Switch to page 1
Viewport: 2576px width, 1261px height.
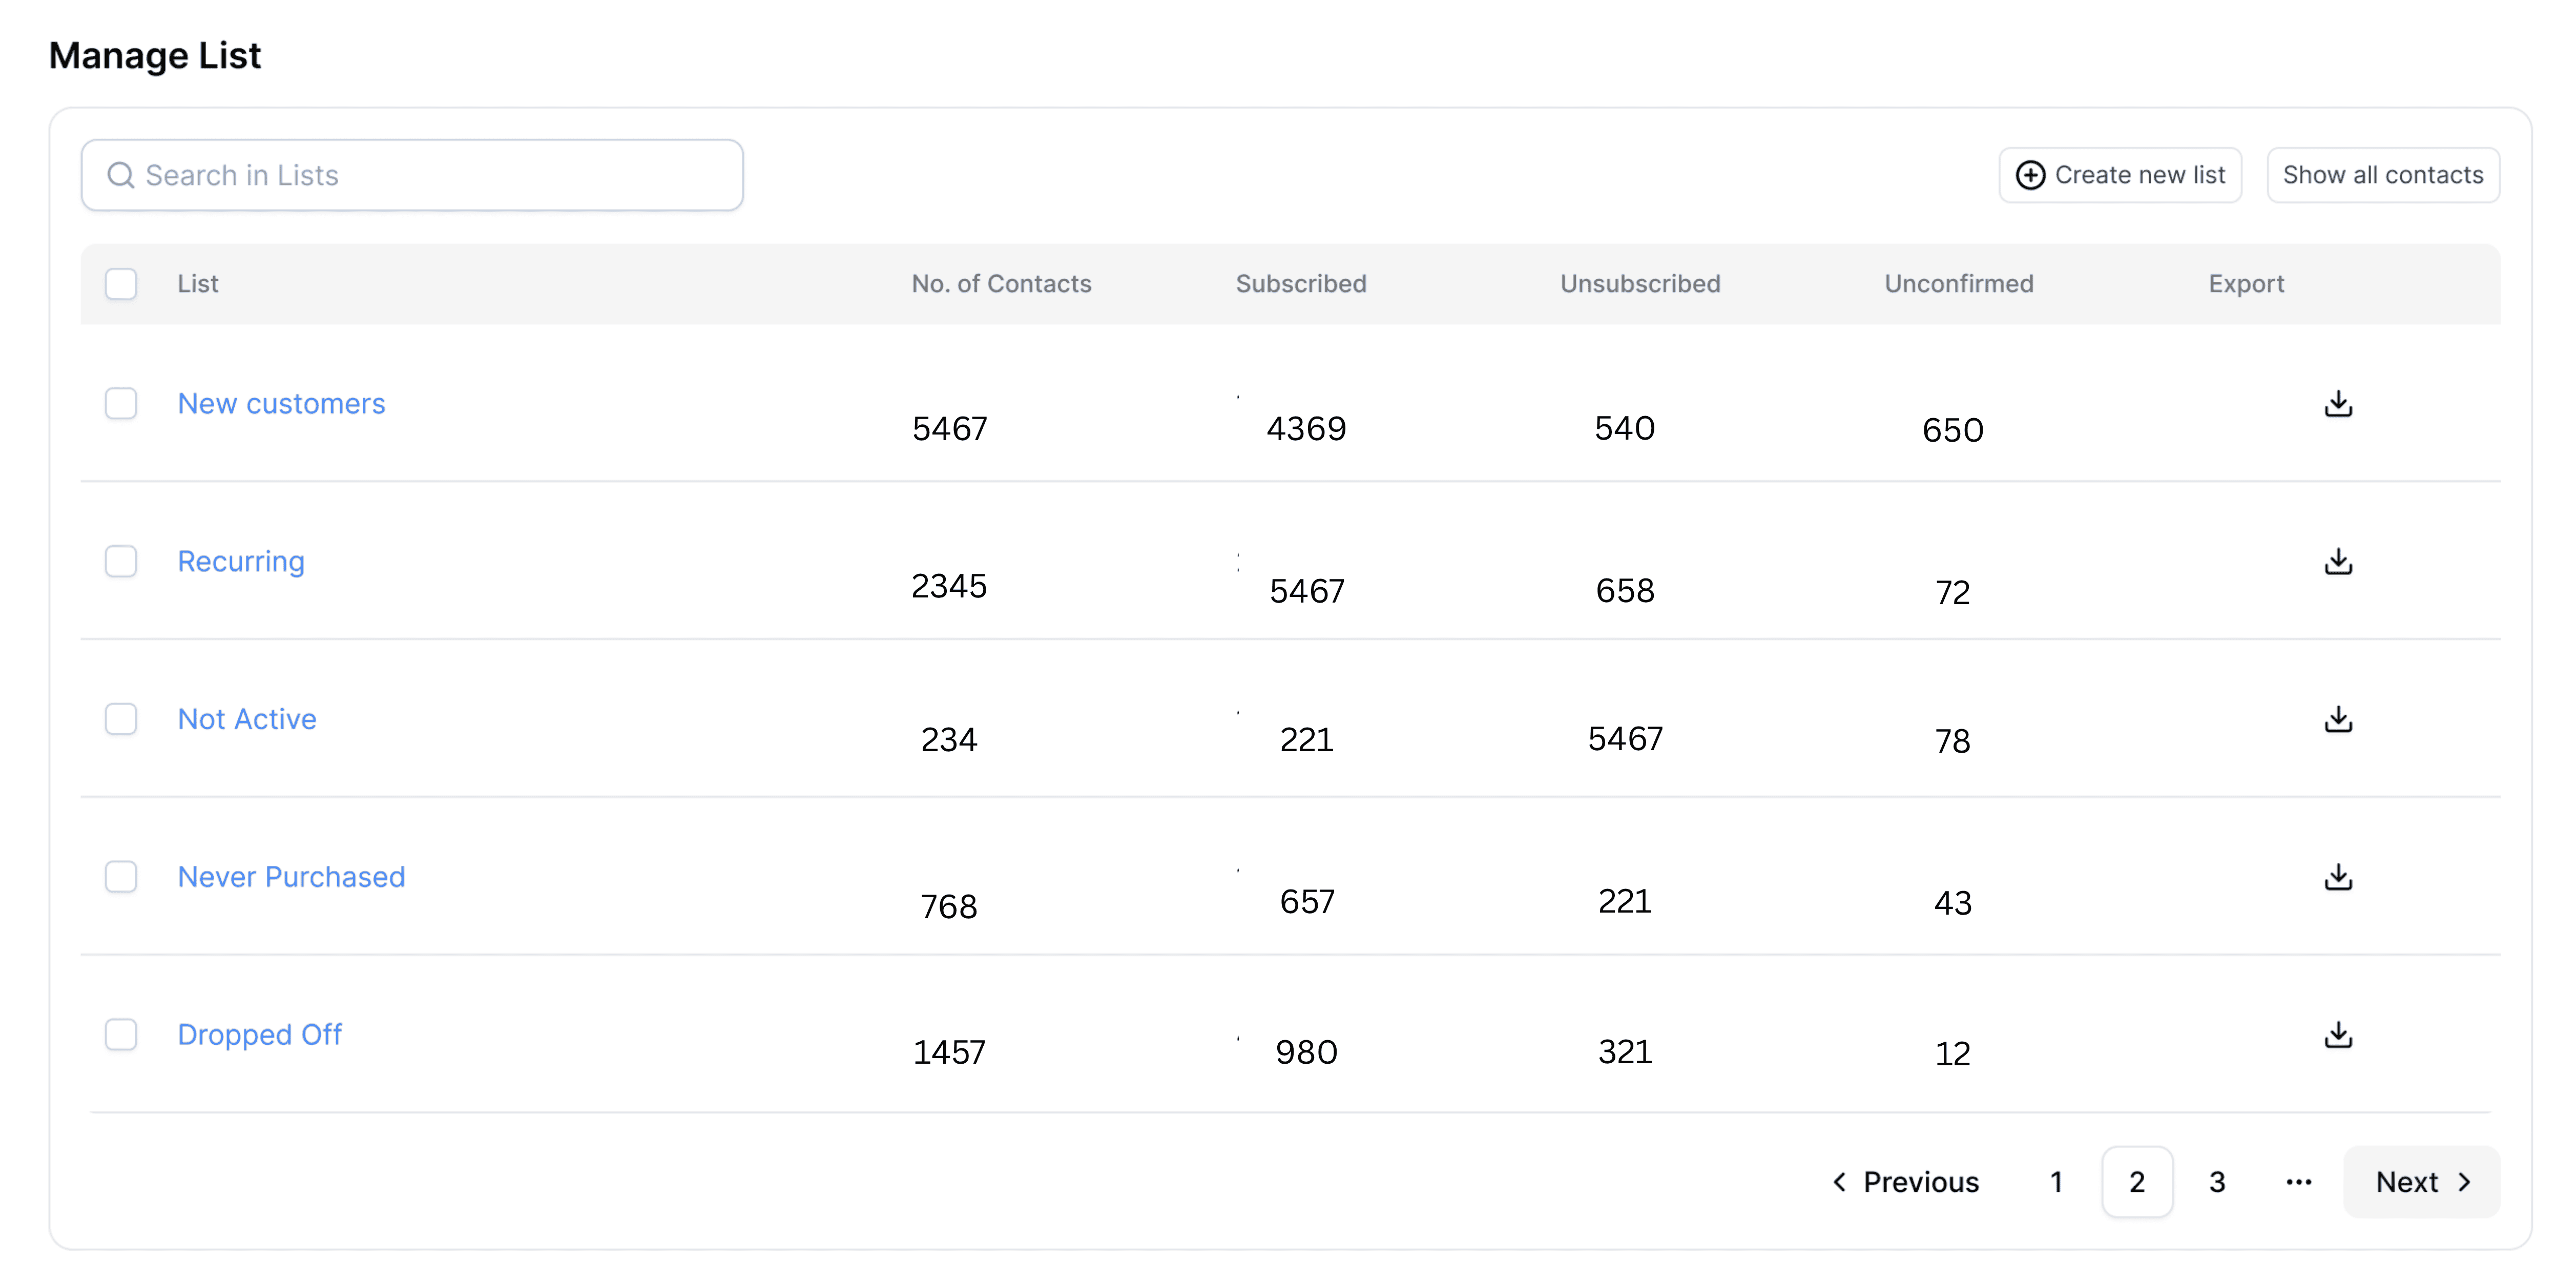[x=2056, y=1182]
